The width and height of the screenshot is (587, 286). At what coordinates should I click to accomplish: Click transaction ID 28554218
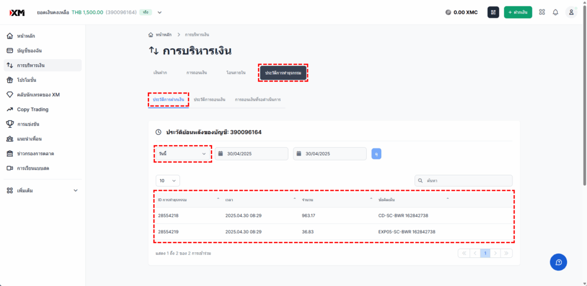(x=168, y=216)
